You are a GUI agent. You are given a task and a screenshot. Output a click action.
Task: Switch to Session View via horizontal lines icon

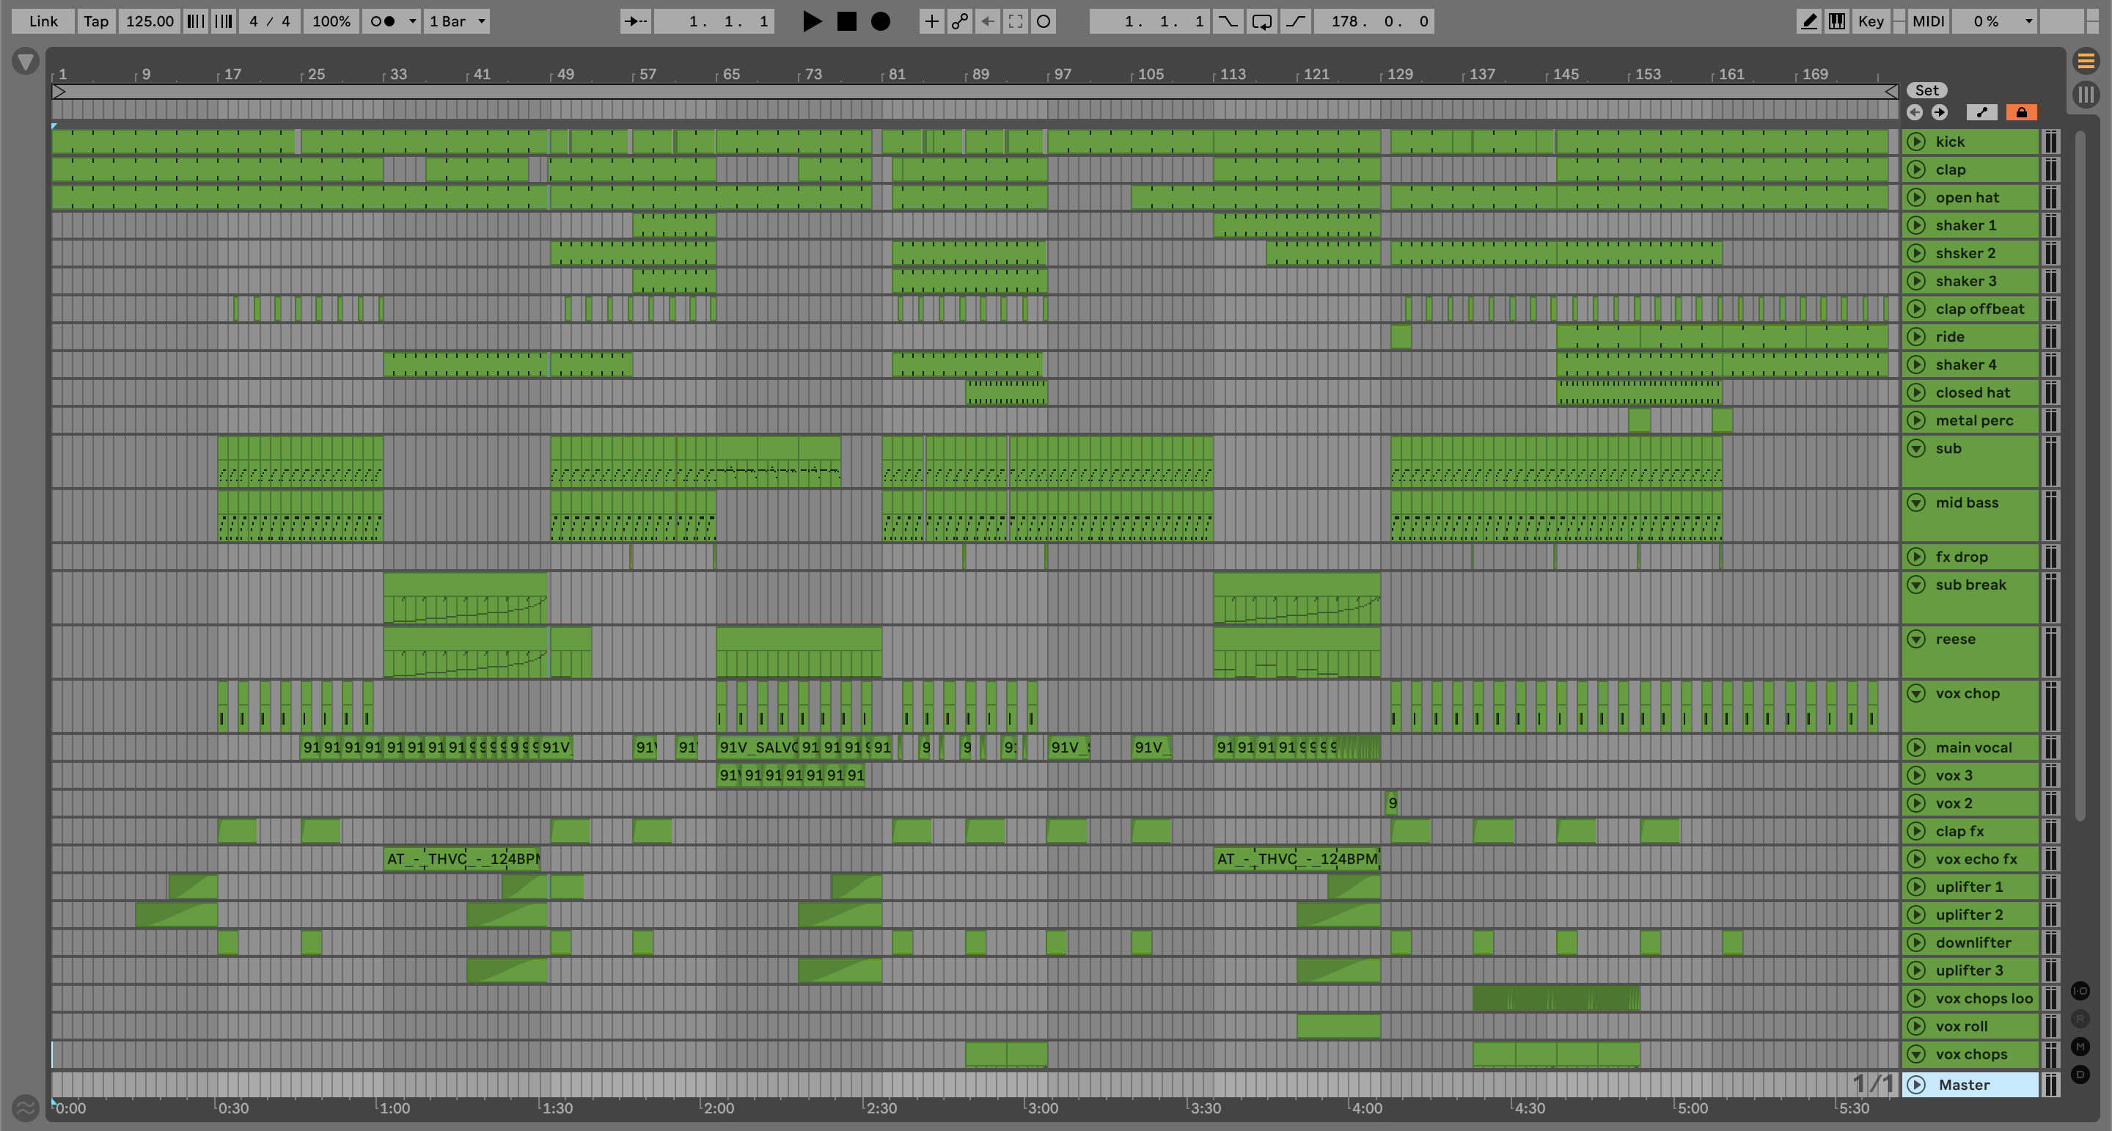pos(2086,61)
